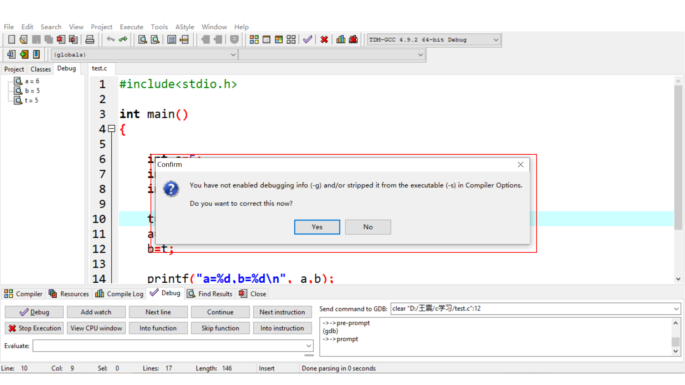Switch to the Compile Log tab
The image size is (685, 385).
pos(120,294)
